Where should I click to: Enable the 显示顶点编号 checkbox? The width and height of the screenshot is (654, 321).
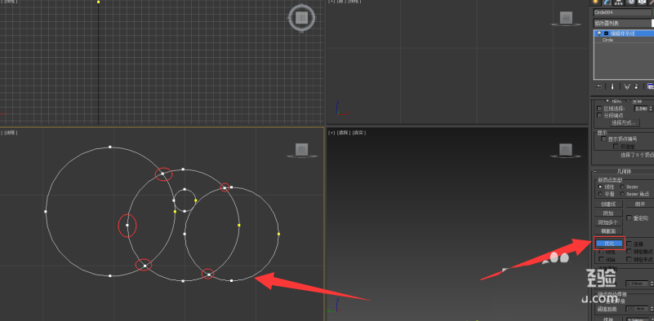(603, 139)
